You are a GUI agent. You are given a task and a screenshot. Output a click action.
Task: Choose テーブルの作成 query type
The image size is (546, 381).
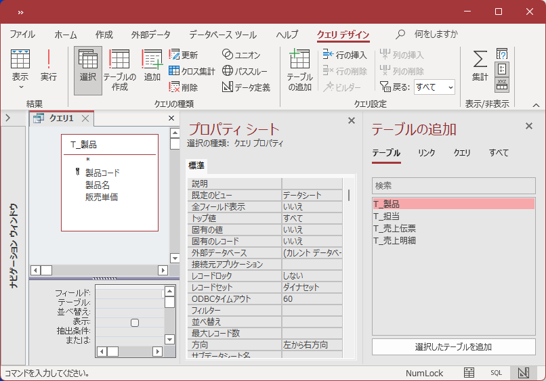119,70
